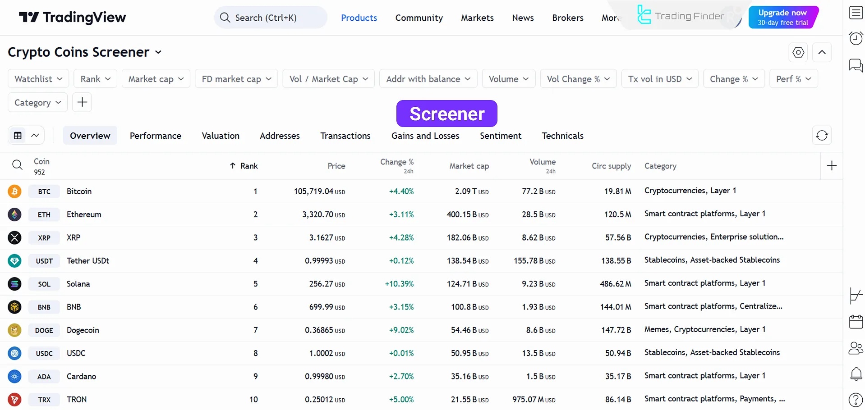Viewport: 865px width, 410px height.
Task: Expand the Vol Change % filter
Action: pyautogui.click(x=578, y=79)
